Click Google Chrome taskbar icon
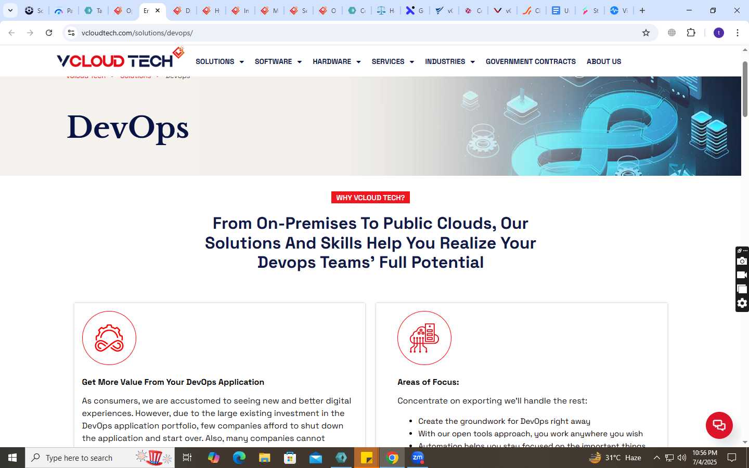Screen dimensions: 749x468 (x=392, y=458)
